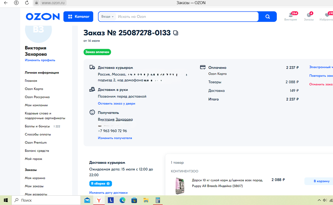The image size is (333, 205).
Task: Click the Доставим в руки hand icon
Action: point(92,90)
